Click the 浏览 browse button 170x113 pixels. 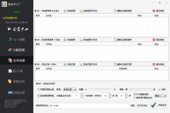(133, 105)
